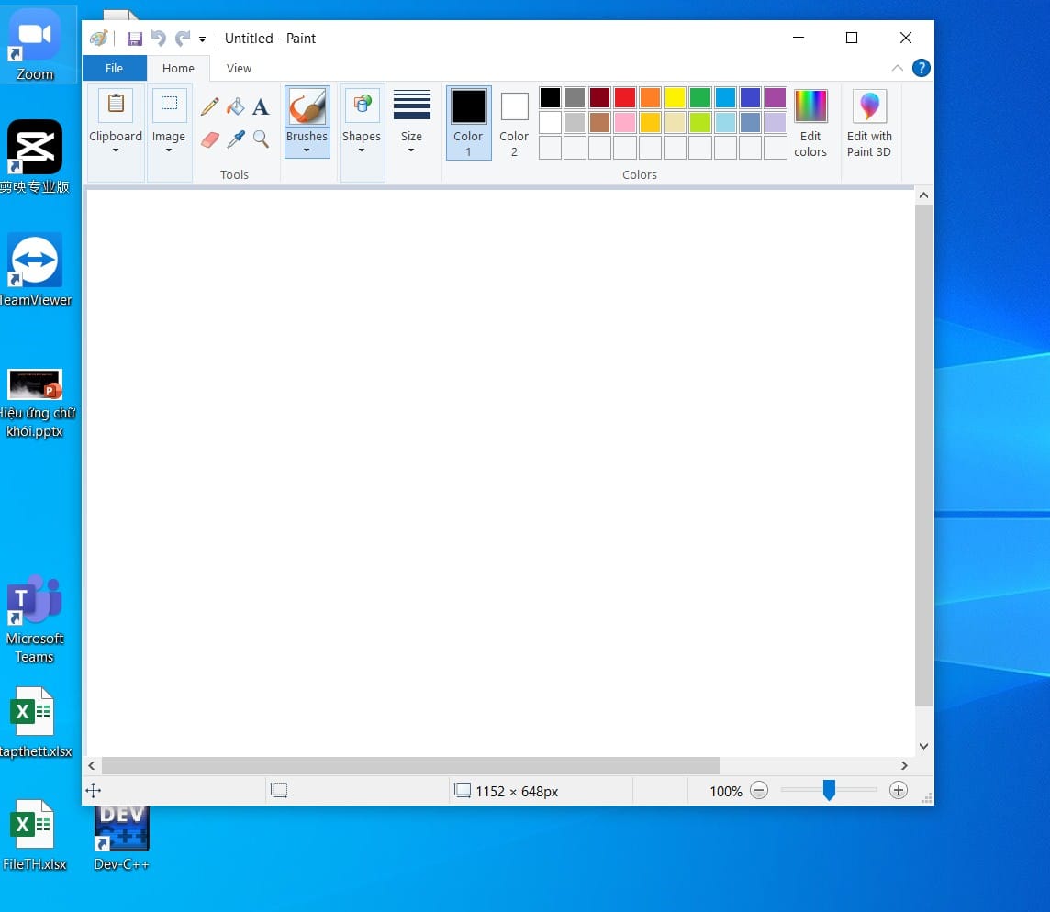Select the Text tool
This screenshot has height=912, width=1050.
point(261,107)
